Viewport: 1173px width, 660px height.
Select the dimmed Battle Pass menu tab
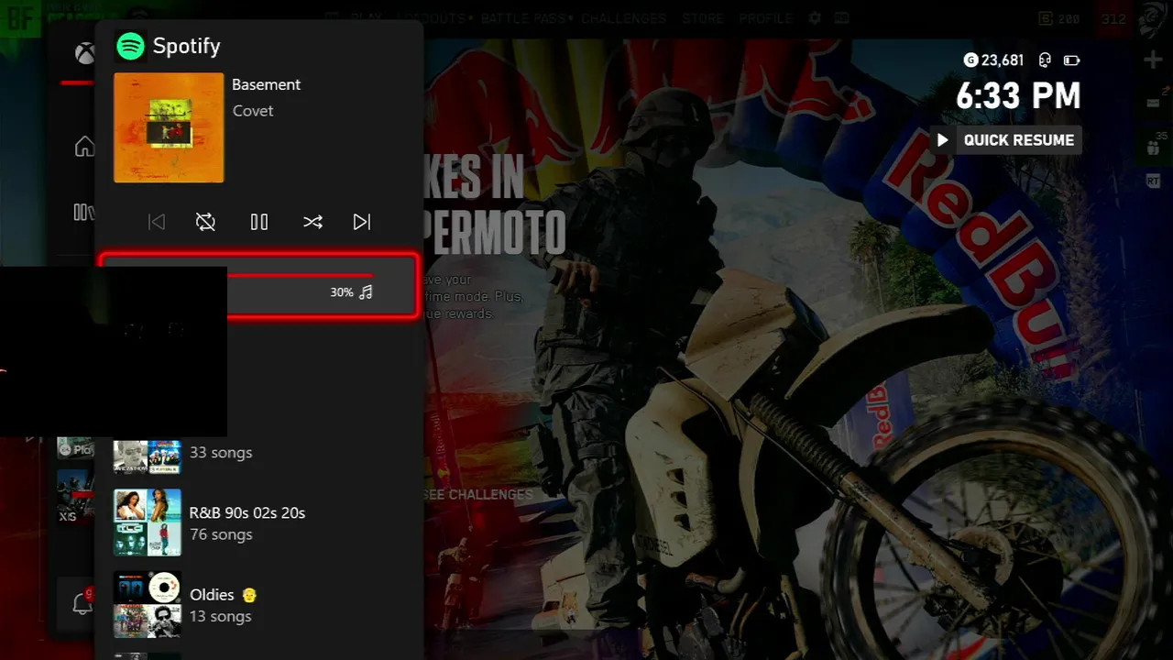525,18
